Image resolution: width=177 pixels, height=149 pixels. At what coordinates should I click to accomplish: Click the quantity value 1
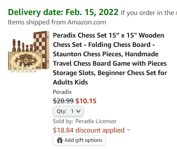(x=72, y=111)
